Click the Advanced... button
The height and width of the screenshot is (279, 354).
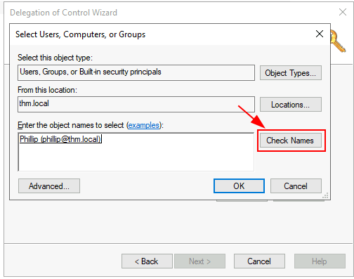pyautogui.click(x=49, y=186)
